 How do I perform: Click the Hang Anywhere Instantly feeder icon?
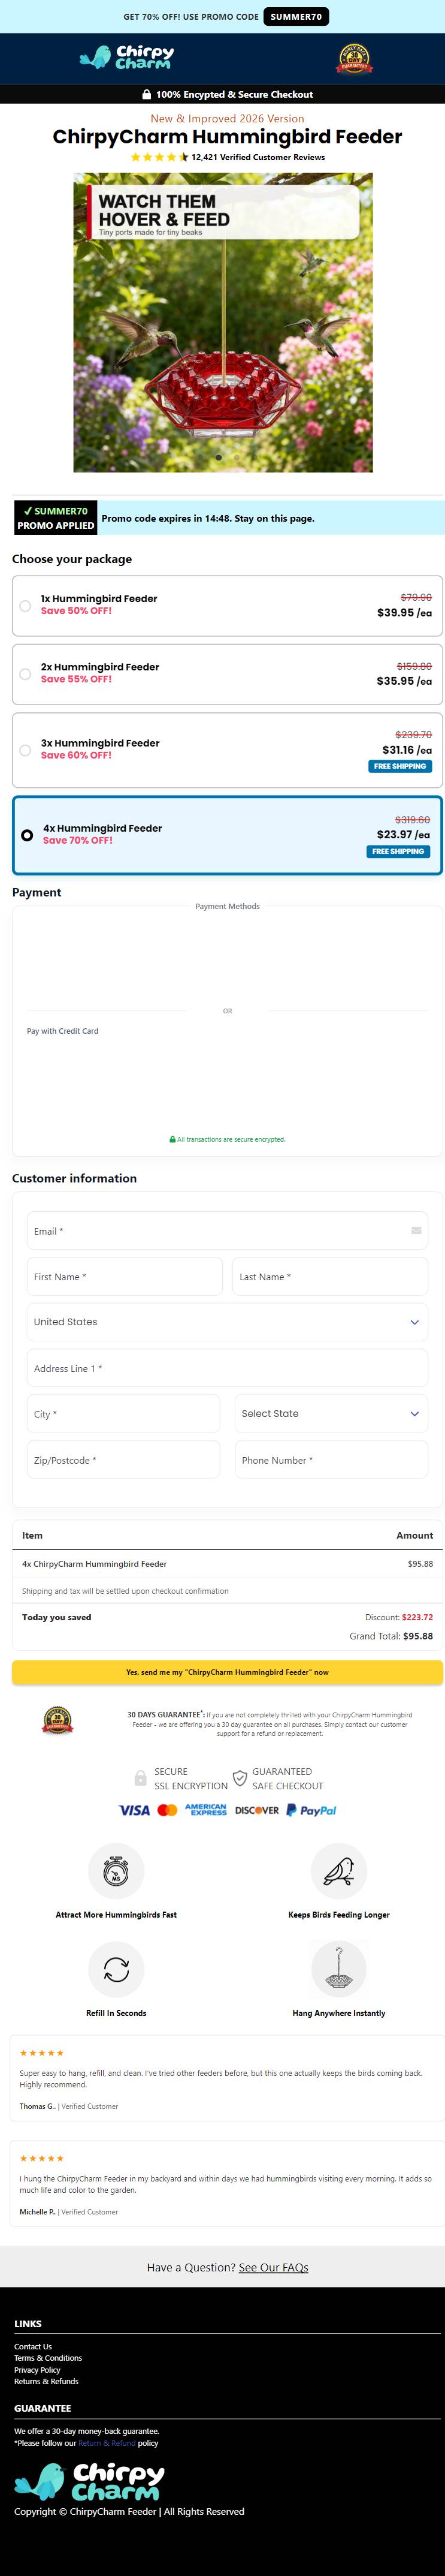(x=339, y=1968)
